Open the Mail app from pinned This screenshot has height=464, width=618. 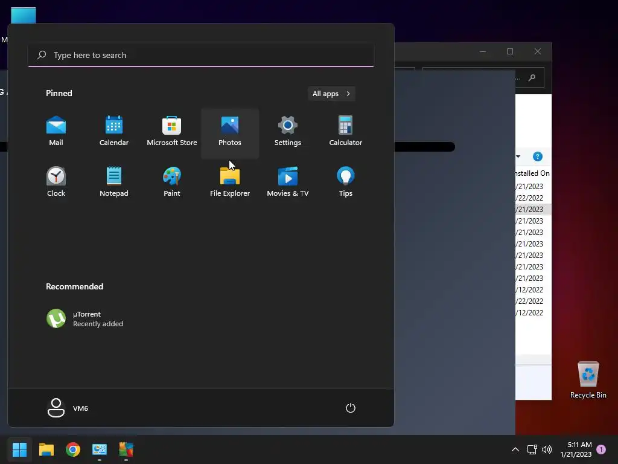point(56,132)
